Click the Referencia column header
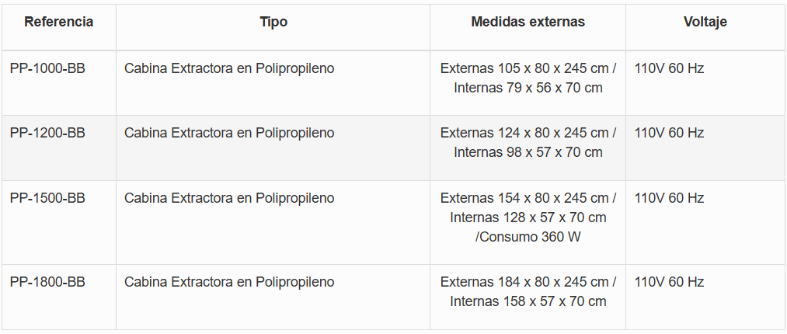787x334 pixels. (59, 22)
